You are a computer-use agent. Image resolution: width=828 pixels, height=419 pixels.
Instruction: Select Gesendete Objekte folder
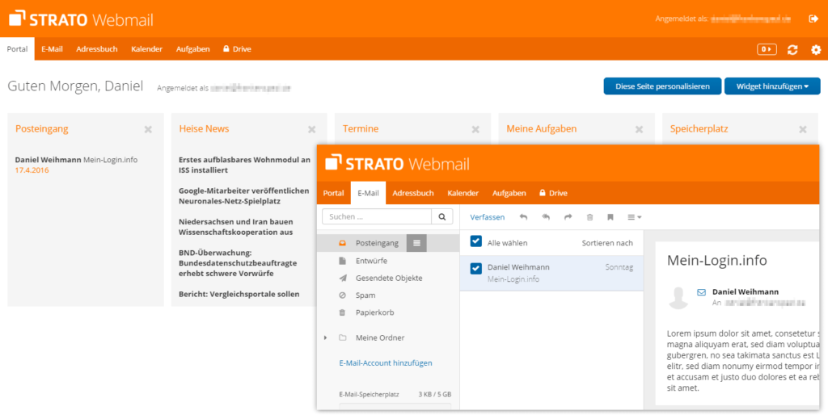click(x=388, y=279)
